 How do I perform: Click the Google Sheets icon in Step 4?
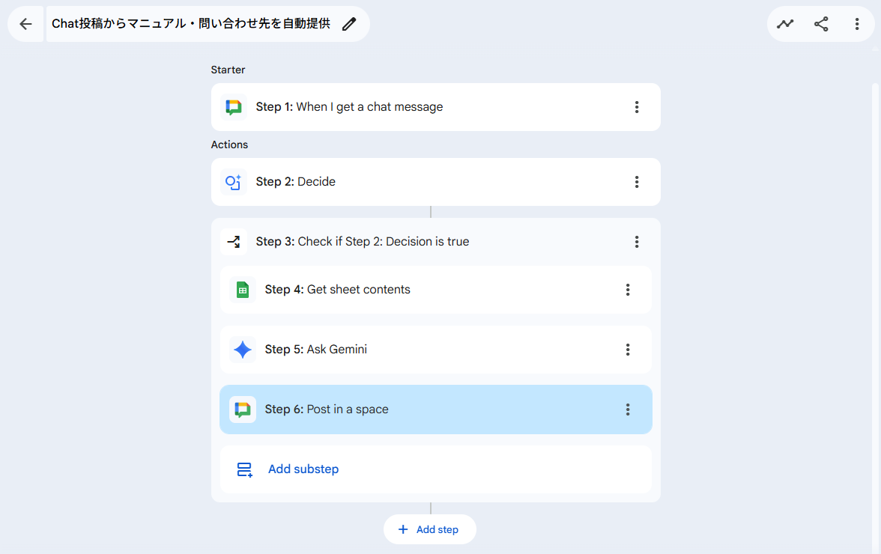coord(242,290)
